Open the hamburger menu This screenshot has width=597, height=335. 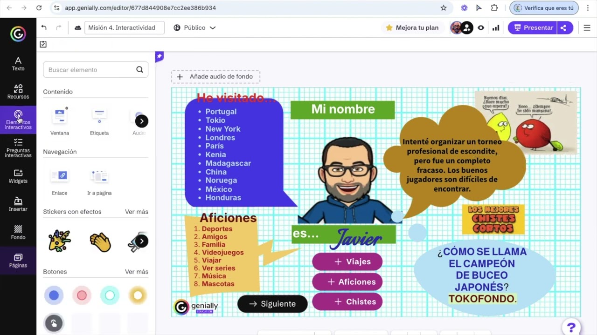click(587, 27)
